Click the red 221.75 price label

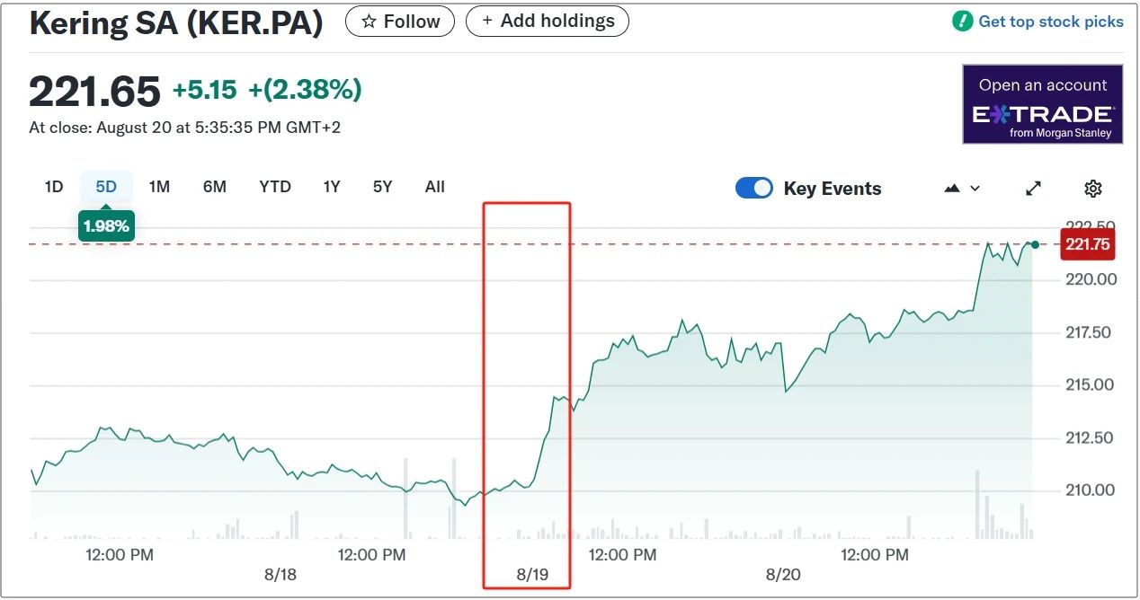(x=1088, y=244)
